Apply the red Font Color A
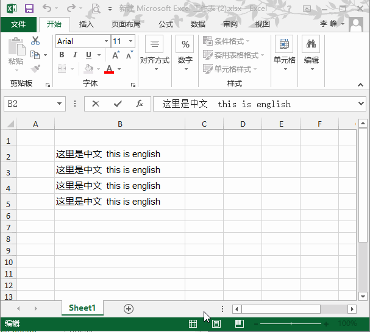This screenshot has height=332, width=370. (x=109, y=69)
